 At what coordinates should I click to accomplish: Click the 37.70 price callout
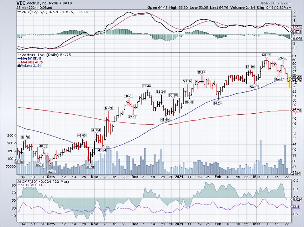click(x=90, y=167)
